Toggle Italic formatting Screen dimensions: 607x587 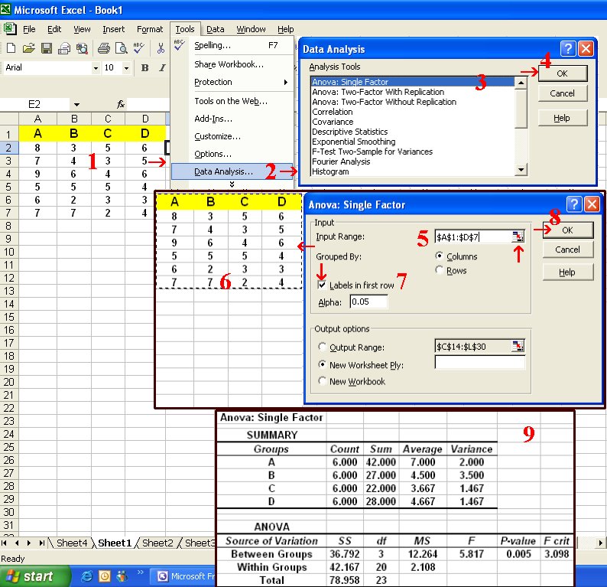[x=162, y=68]
